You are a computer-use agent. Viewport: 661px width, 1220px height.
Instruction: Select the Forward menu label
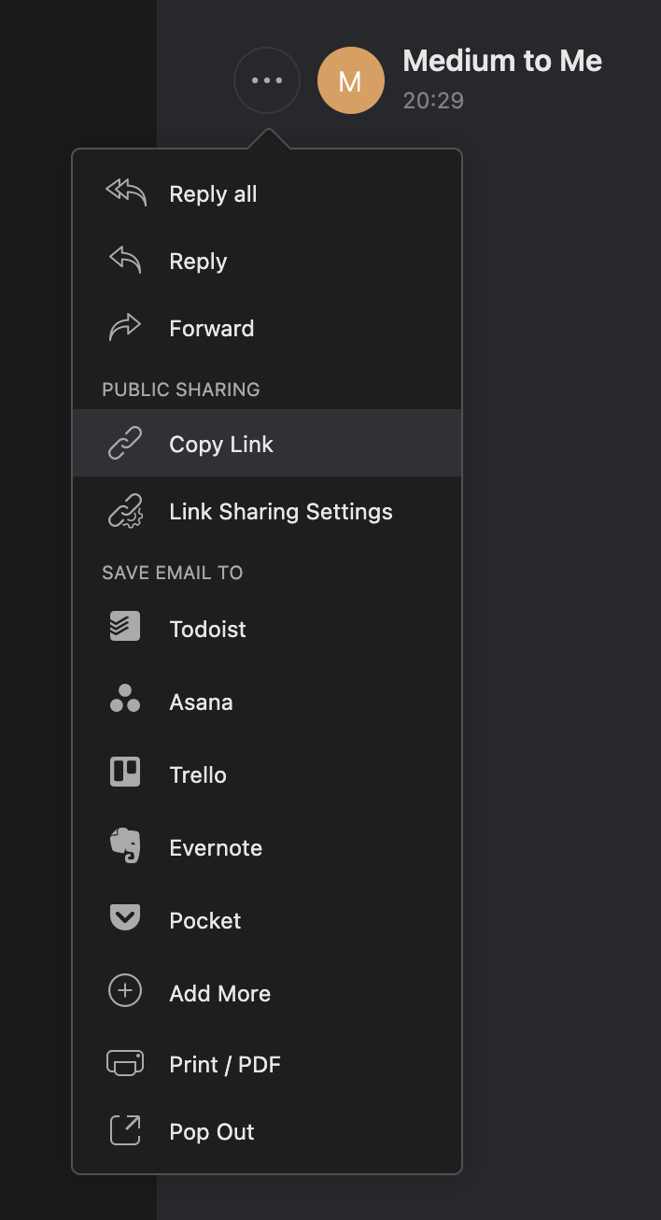[212, 329]
